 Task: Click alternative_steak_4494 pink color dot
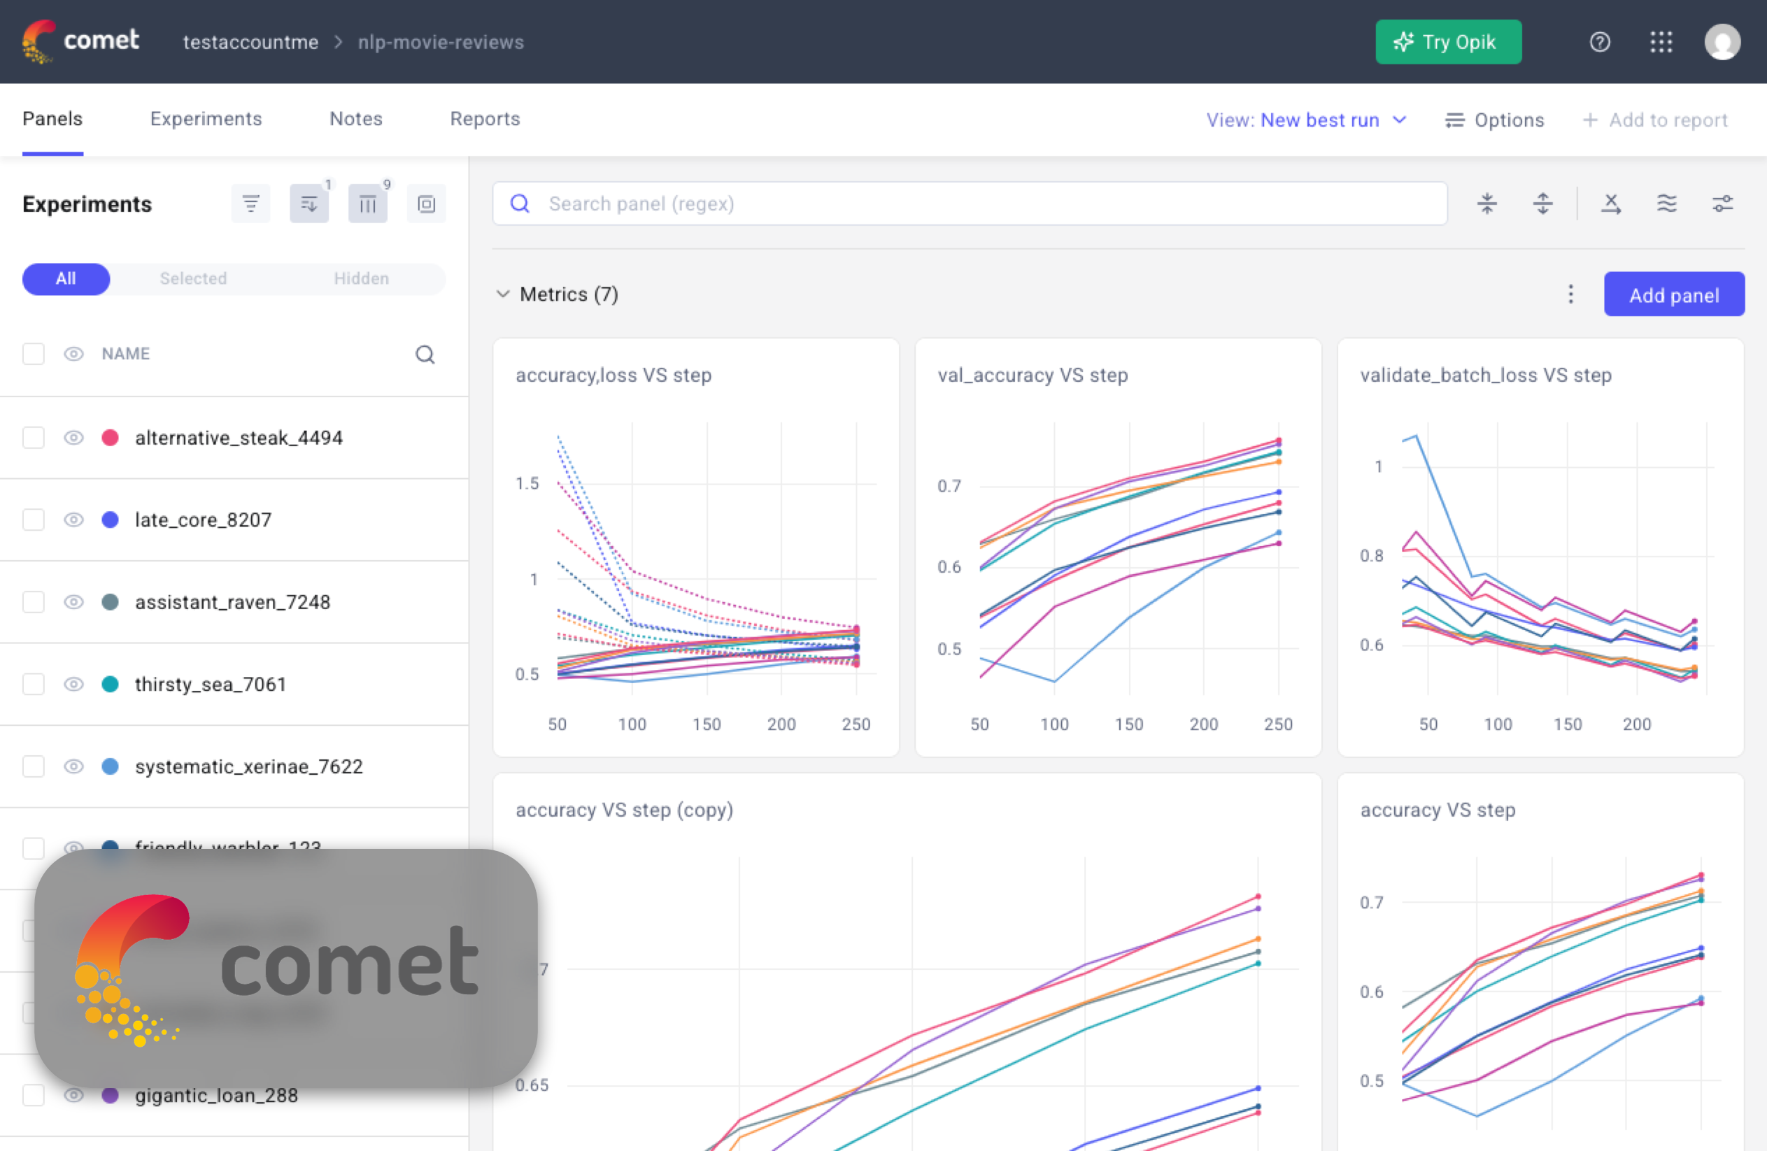(x=110, y=438)
